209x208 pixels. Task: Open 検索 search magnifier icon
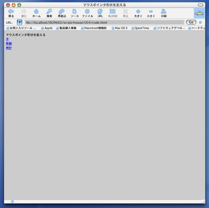49,11
